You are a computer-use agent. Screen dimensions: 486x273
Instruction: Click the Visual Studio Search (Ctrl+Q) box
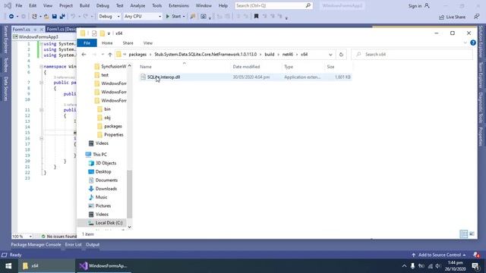273,5
